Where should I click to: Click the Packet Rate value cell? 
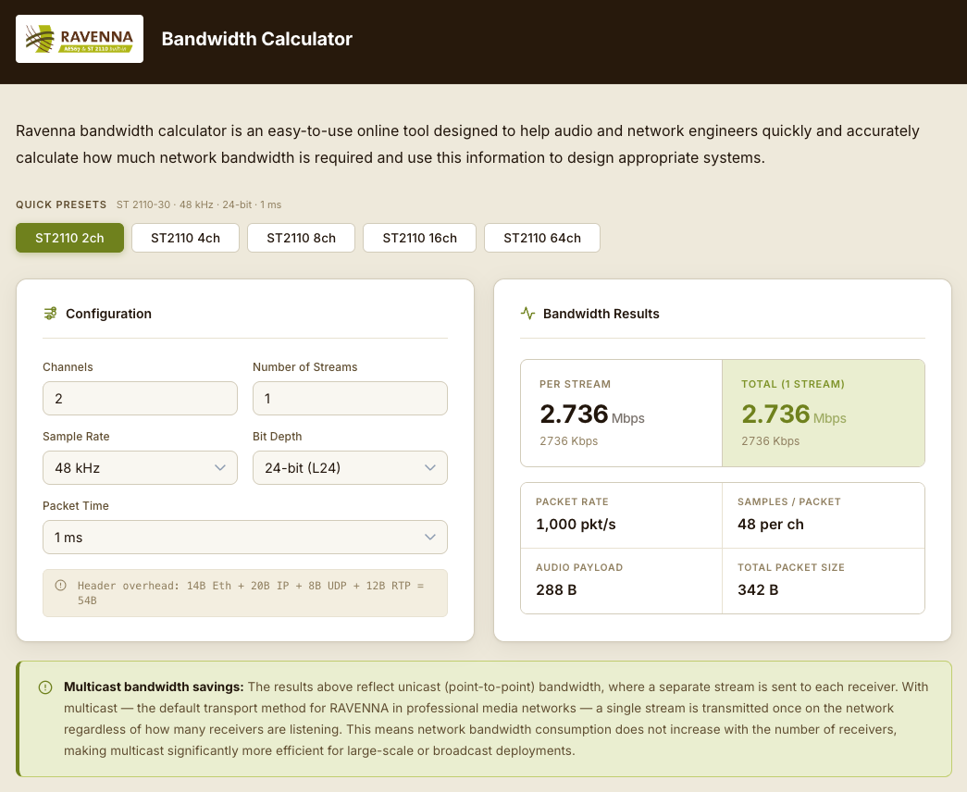(x=621, y=514)
